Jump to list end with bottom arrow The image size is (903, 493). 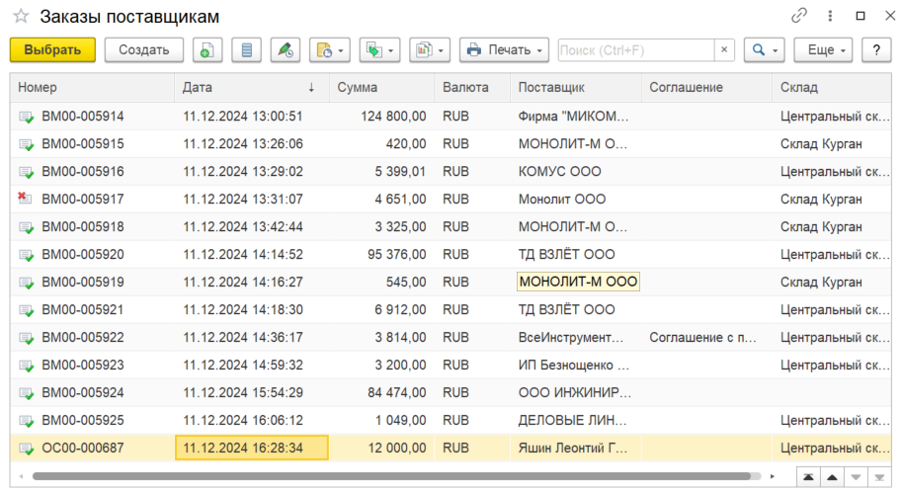point(879,477)
